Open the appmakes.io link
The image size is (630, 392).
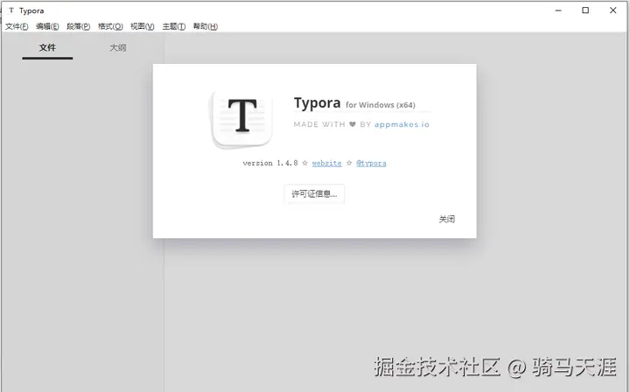coord(402,124)
